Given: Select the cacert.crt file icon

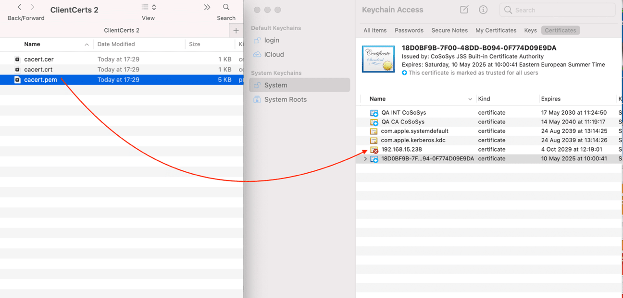Looking at the screenshot, I should [x=17, y=70].
